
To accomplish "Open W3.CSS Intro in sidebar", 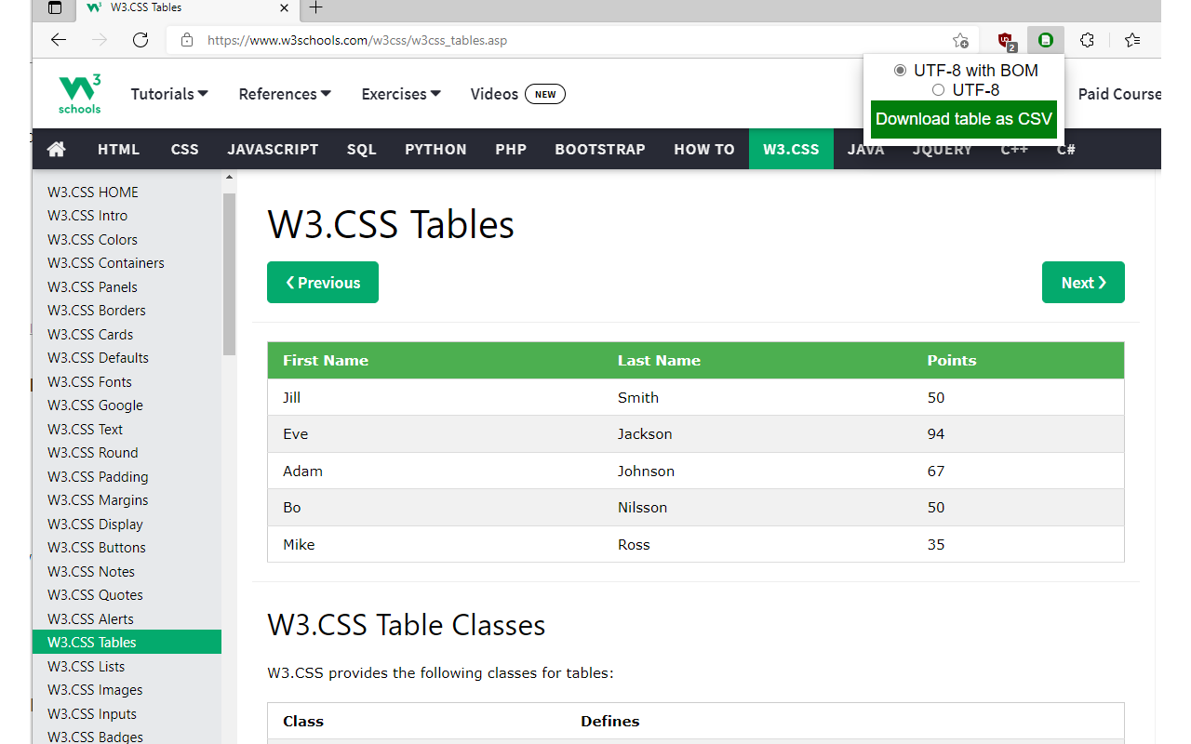I will tap(127, 216).
